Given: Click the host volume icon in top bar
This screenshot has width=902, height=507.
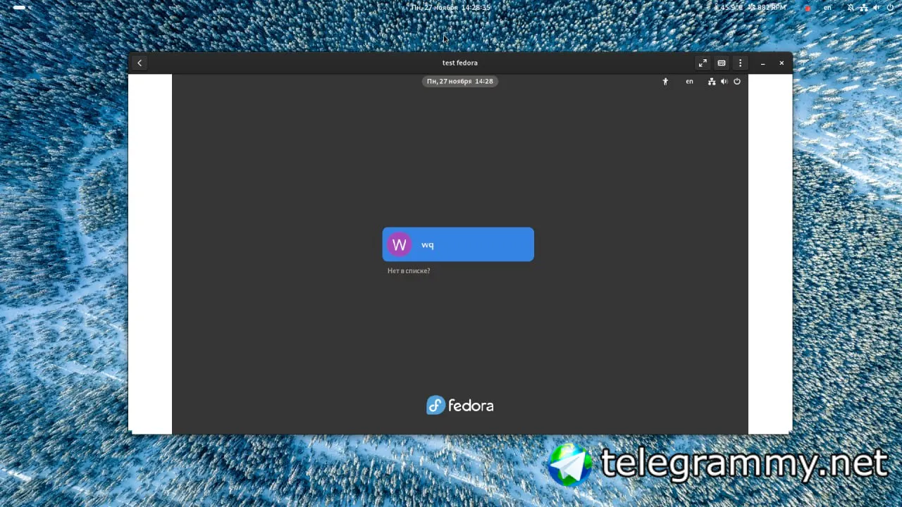Looking at the screenshot, I should click(x=877, y=7).
